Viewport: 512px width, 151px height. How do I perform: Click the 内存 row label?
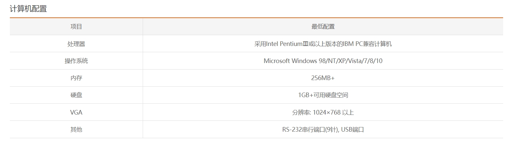coord(76,78)
